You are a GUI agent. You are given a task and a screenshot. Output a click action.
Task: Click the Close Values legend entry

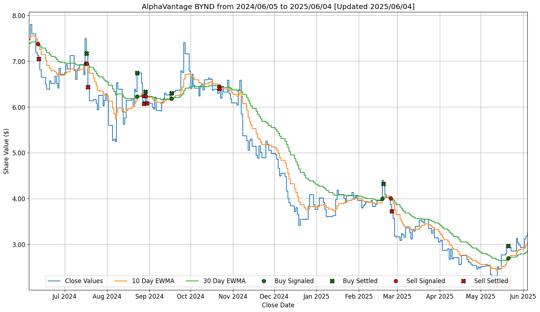coord(75,281)
